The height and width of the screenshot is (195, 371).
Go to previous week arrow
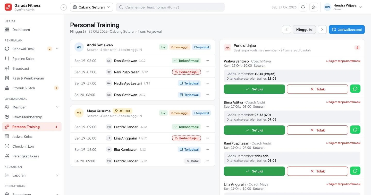pyautogui.click(x=286, y=30)
